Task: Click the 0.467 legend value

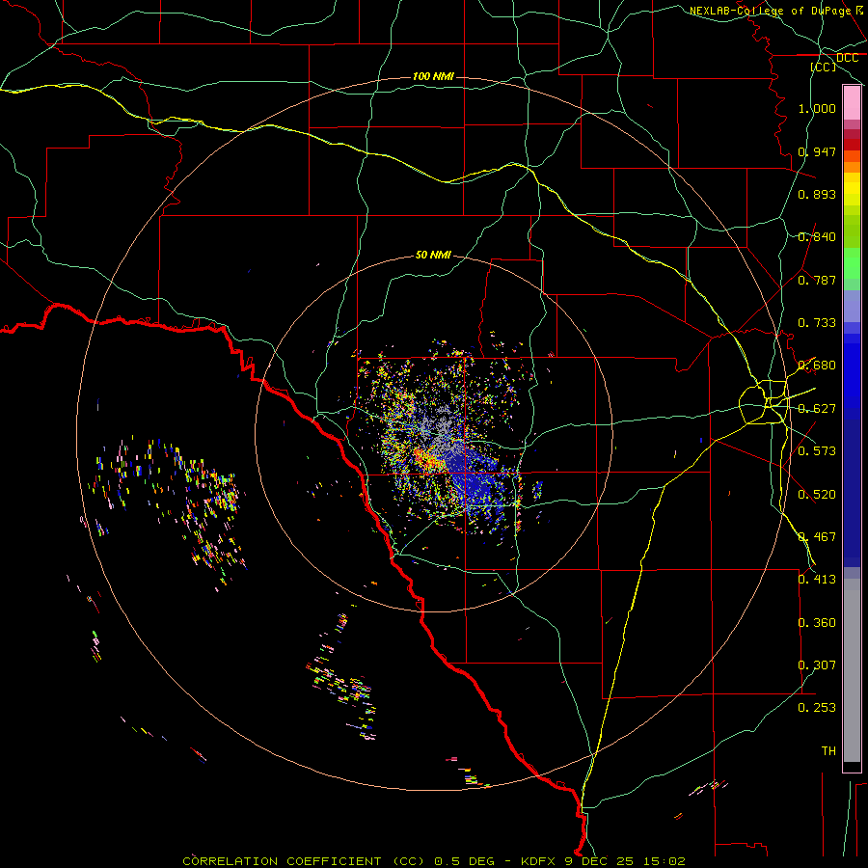Action: click(817, 537)
